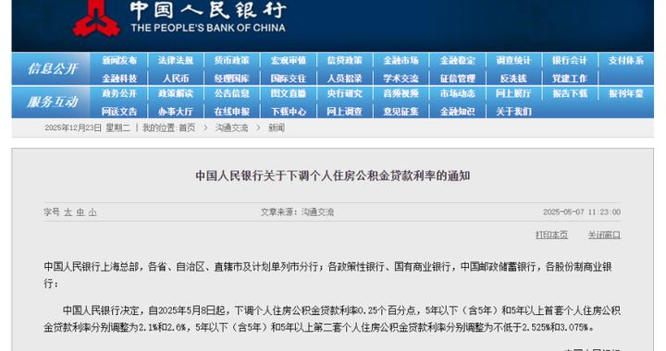Click 关闭窗口 link
Viewport: 666px width, 351px height.
[604, 235]
